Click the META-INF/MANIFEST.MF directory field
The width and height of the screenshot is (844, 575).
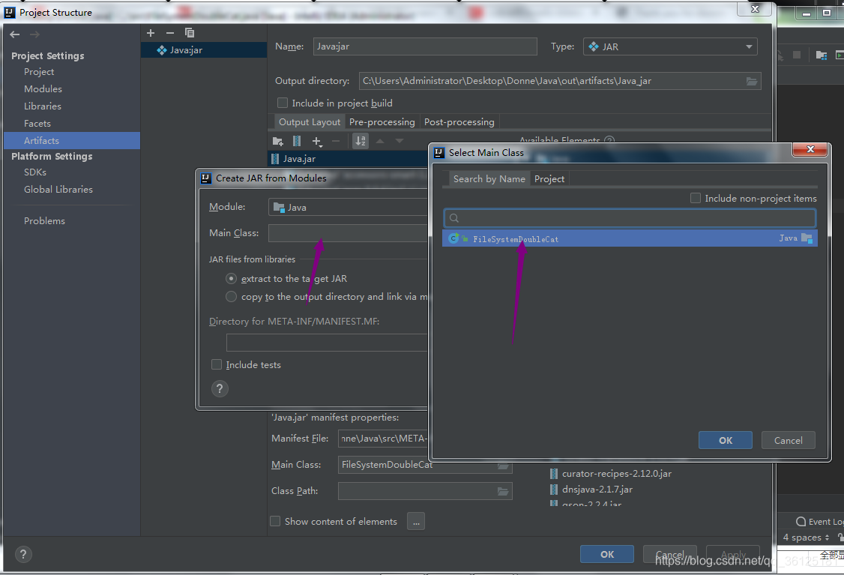[328, 343]
